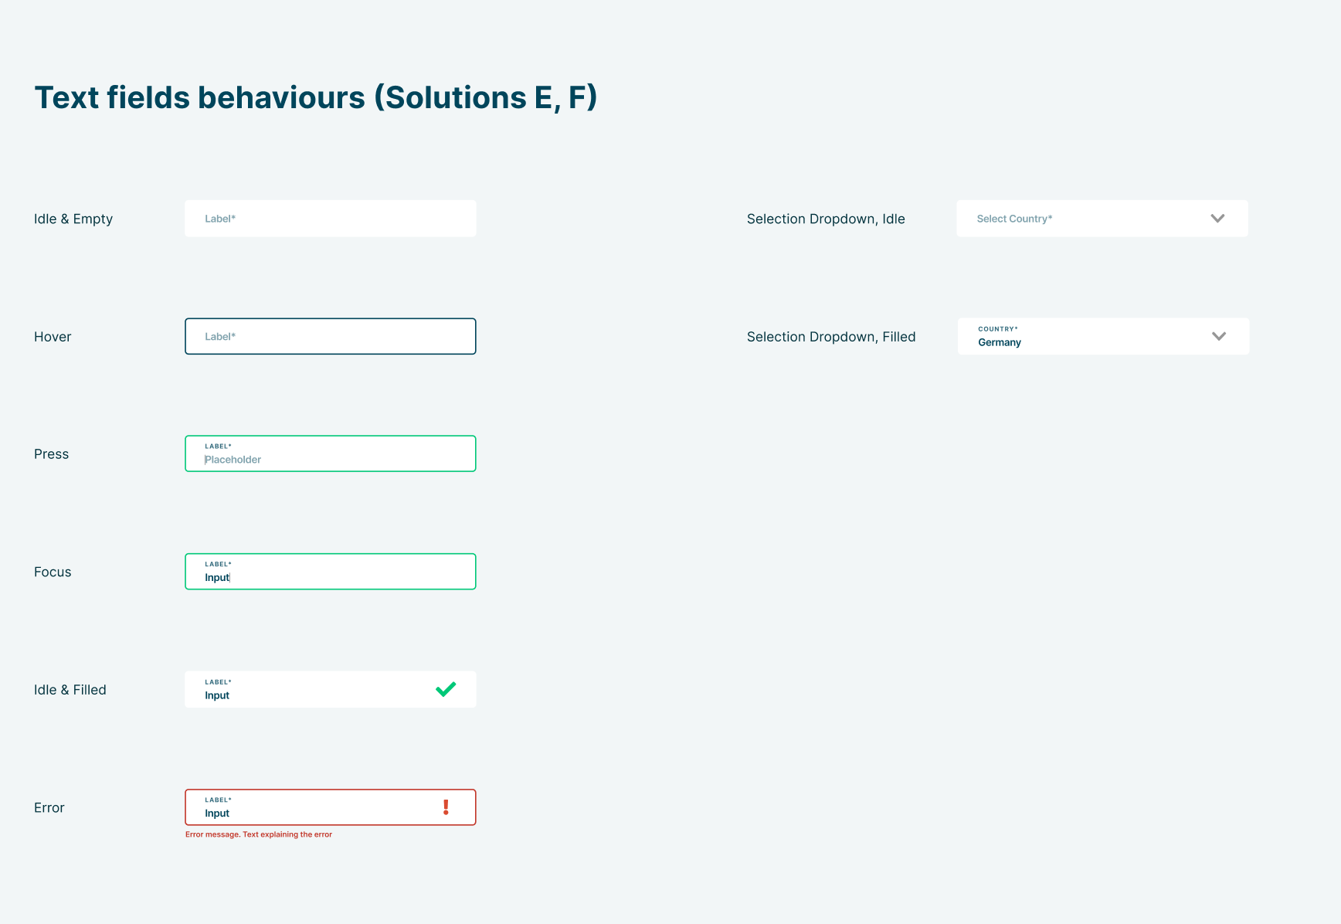Screen dimensions: 1341x924
Task: Click the chevron next to Germany
Action: click(1219, 336)
